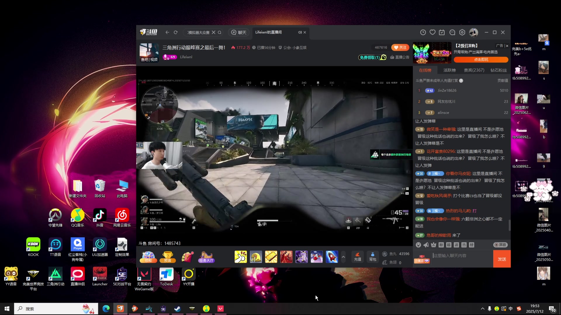Click the 领取 treasure chest reward icon
The height and width of the screenshot is (315, 561).
coord(148,257)
